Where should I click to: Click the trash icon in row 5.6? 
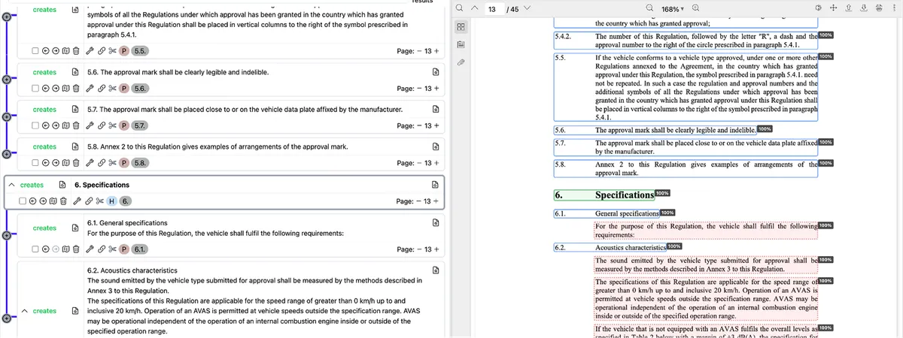[x=74, y=88]
